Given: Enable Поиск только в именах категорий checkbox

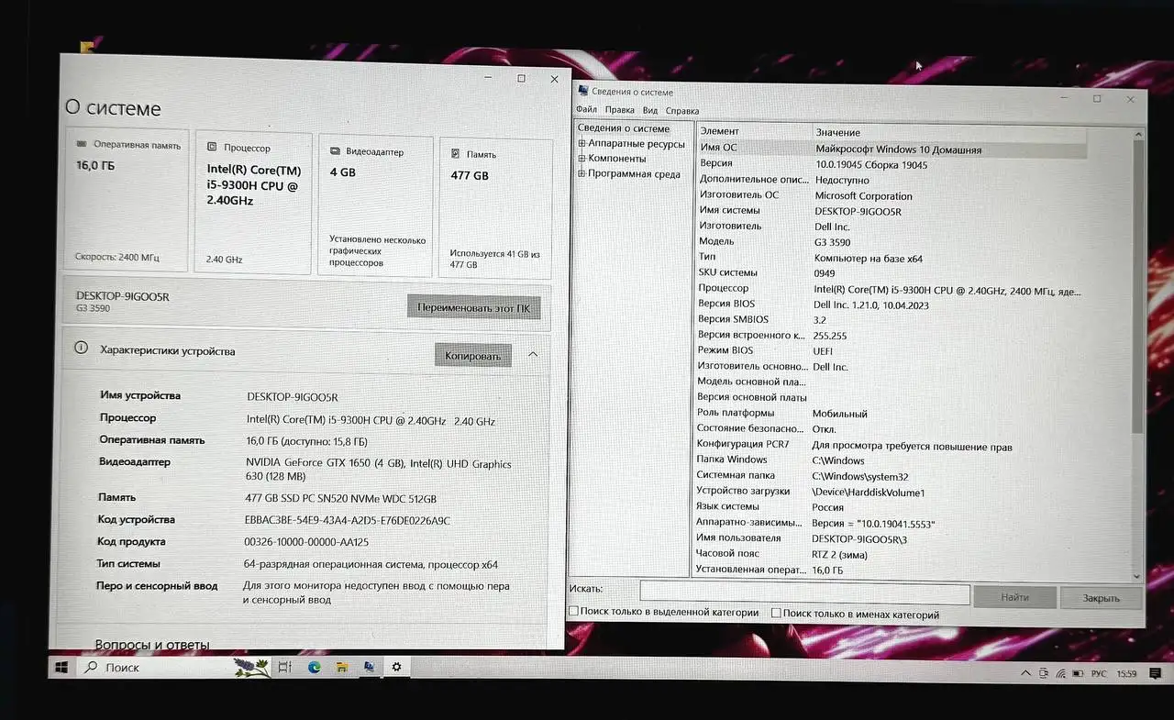Looking at the screenshot, I should 776,613.
